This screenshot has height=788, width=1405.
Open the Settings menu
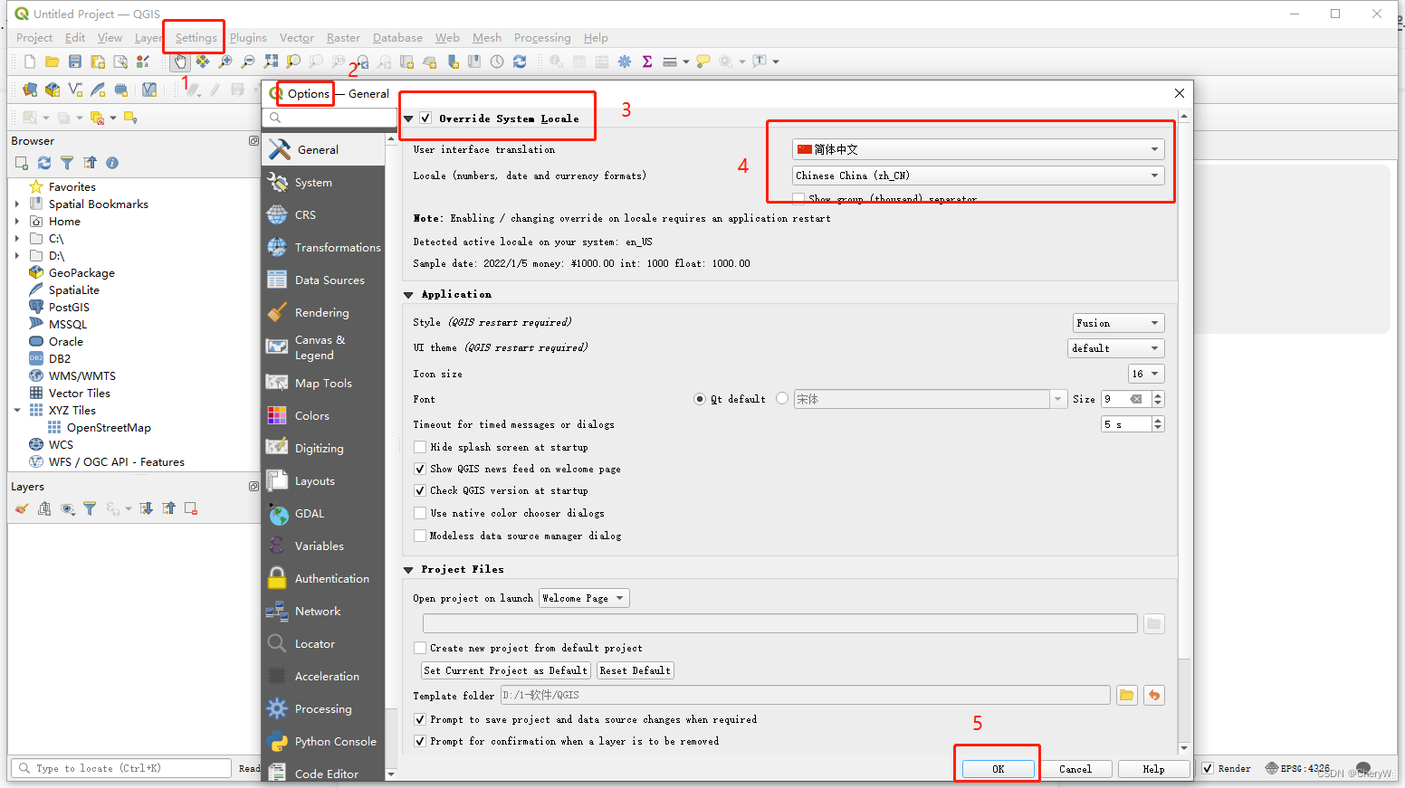coord(196,38)
